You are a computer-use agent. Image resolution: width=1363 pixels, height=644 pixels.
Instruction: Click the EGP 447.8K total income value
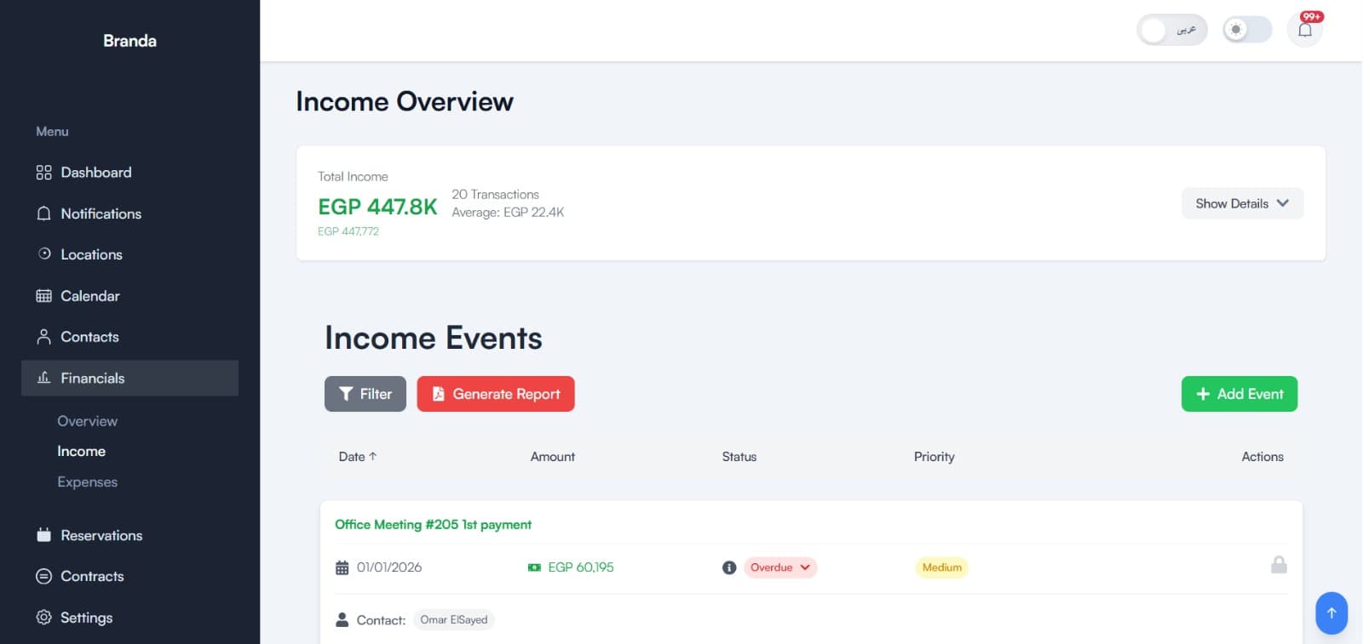(377, 207)
